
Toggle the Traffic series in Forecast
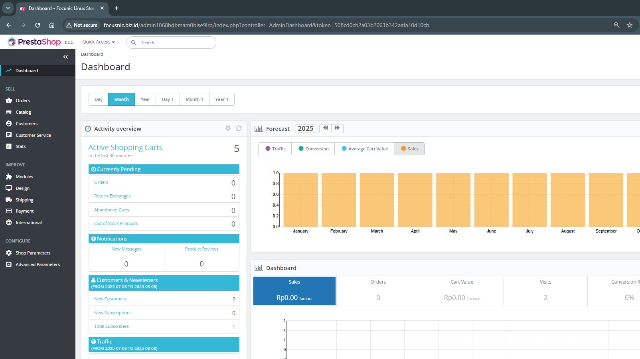click(275, 149)
